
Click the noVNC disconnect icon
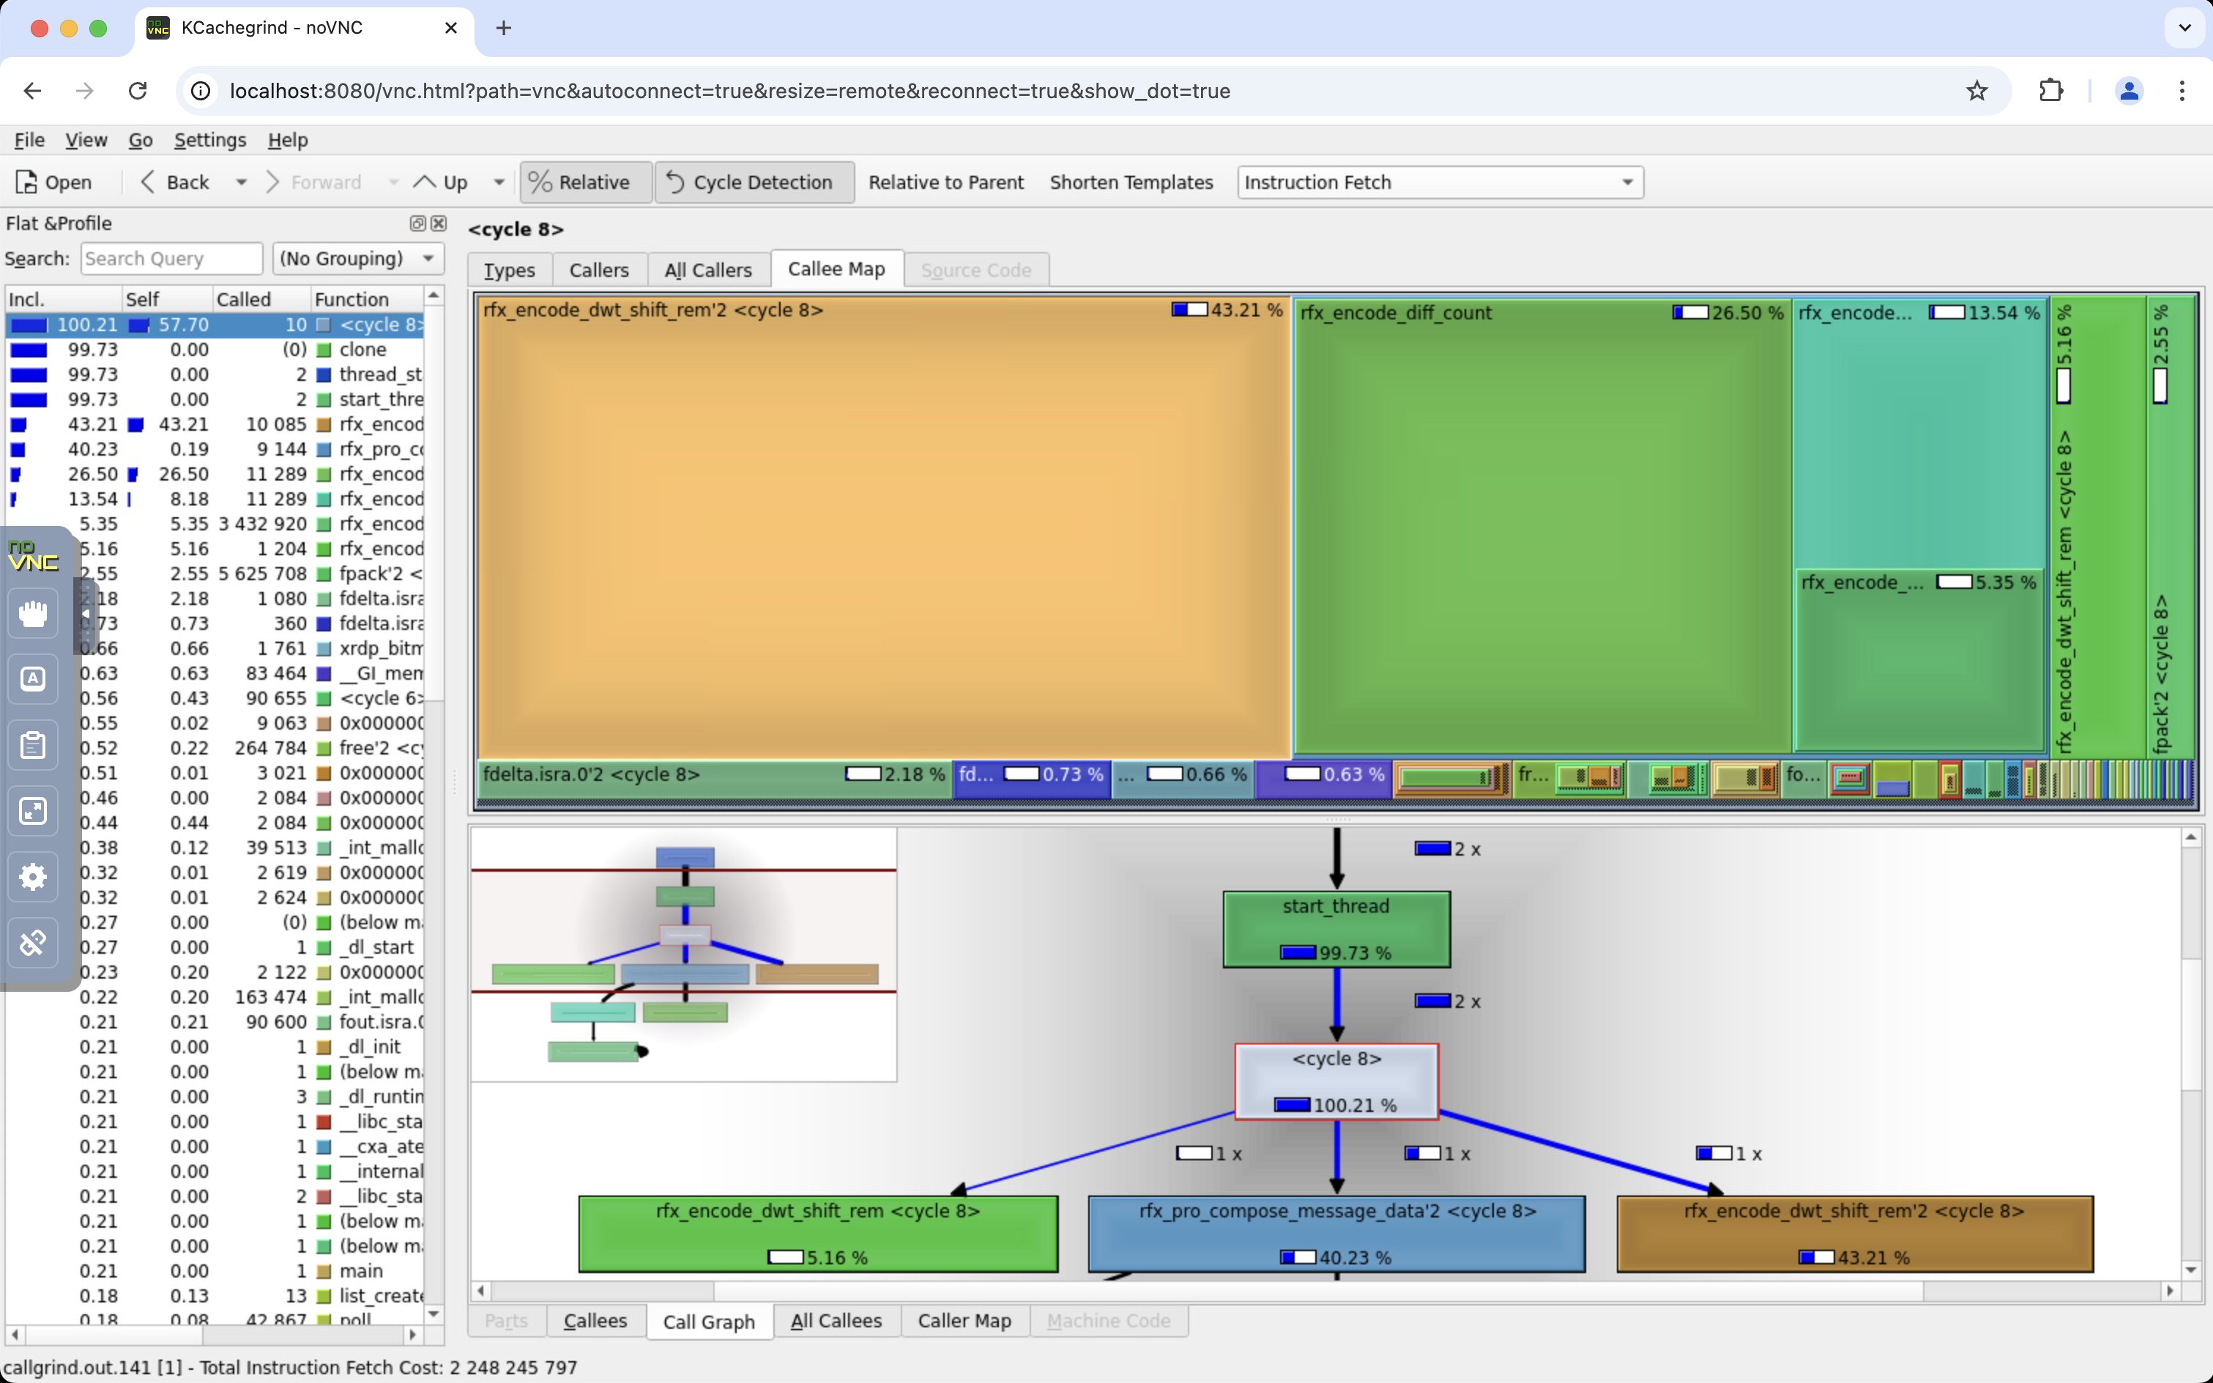[33, 942]
